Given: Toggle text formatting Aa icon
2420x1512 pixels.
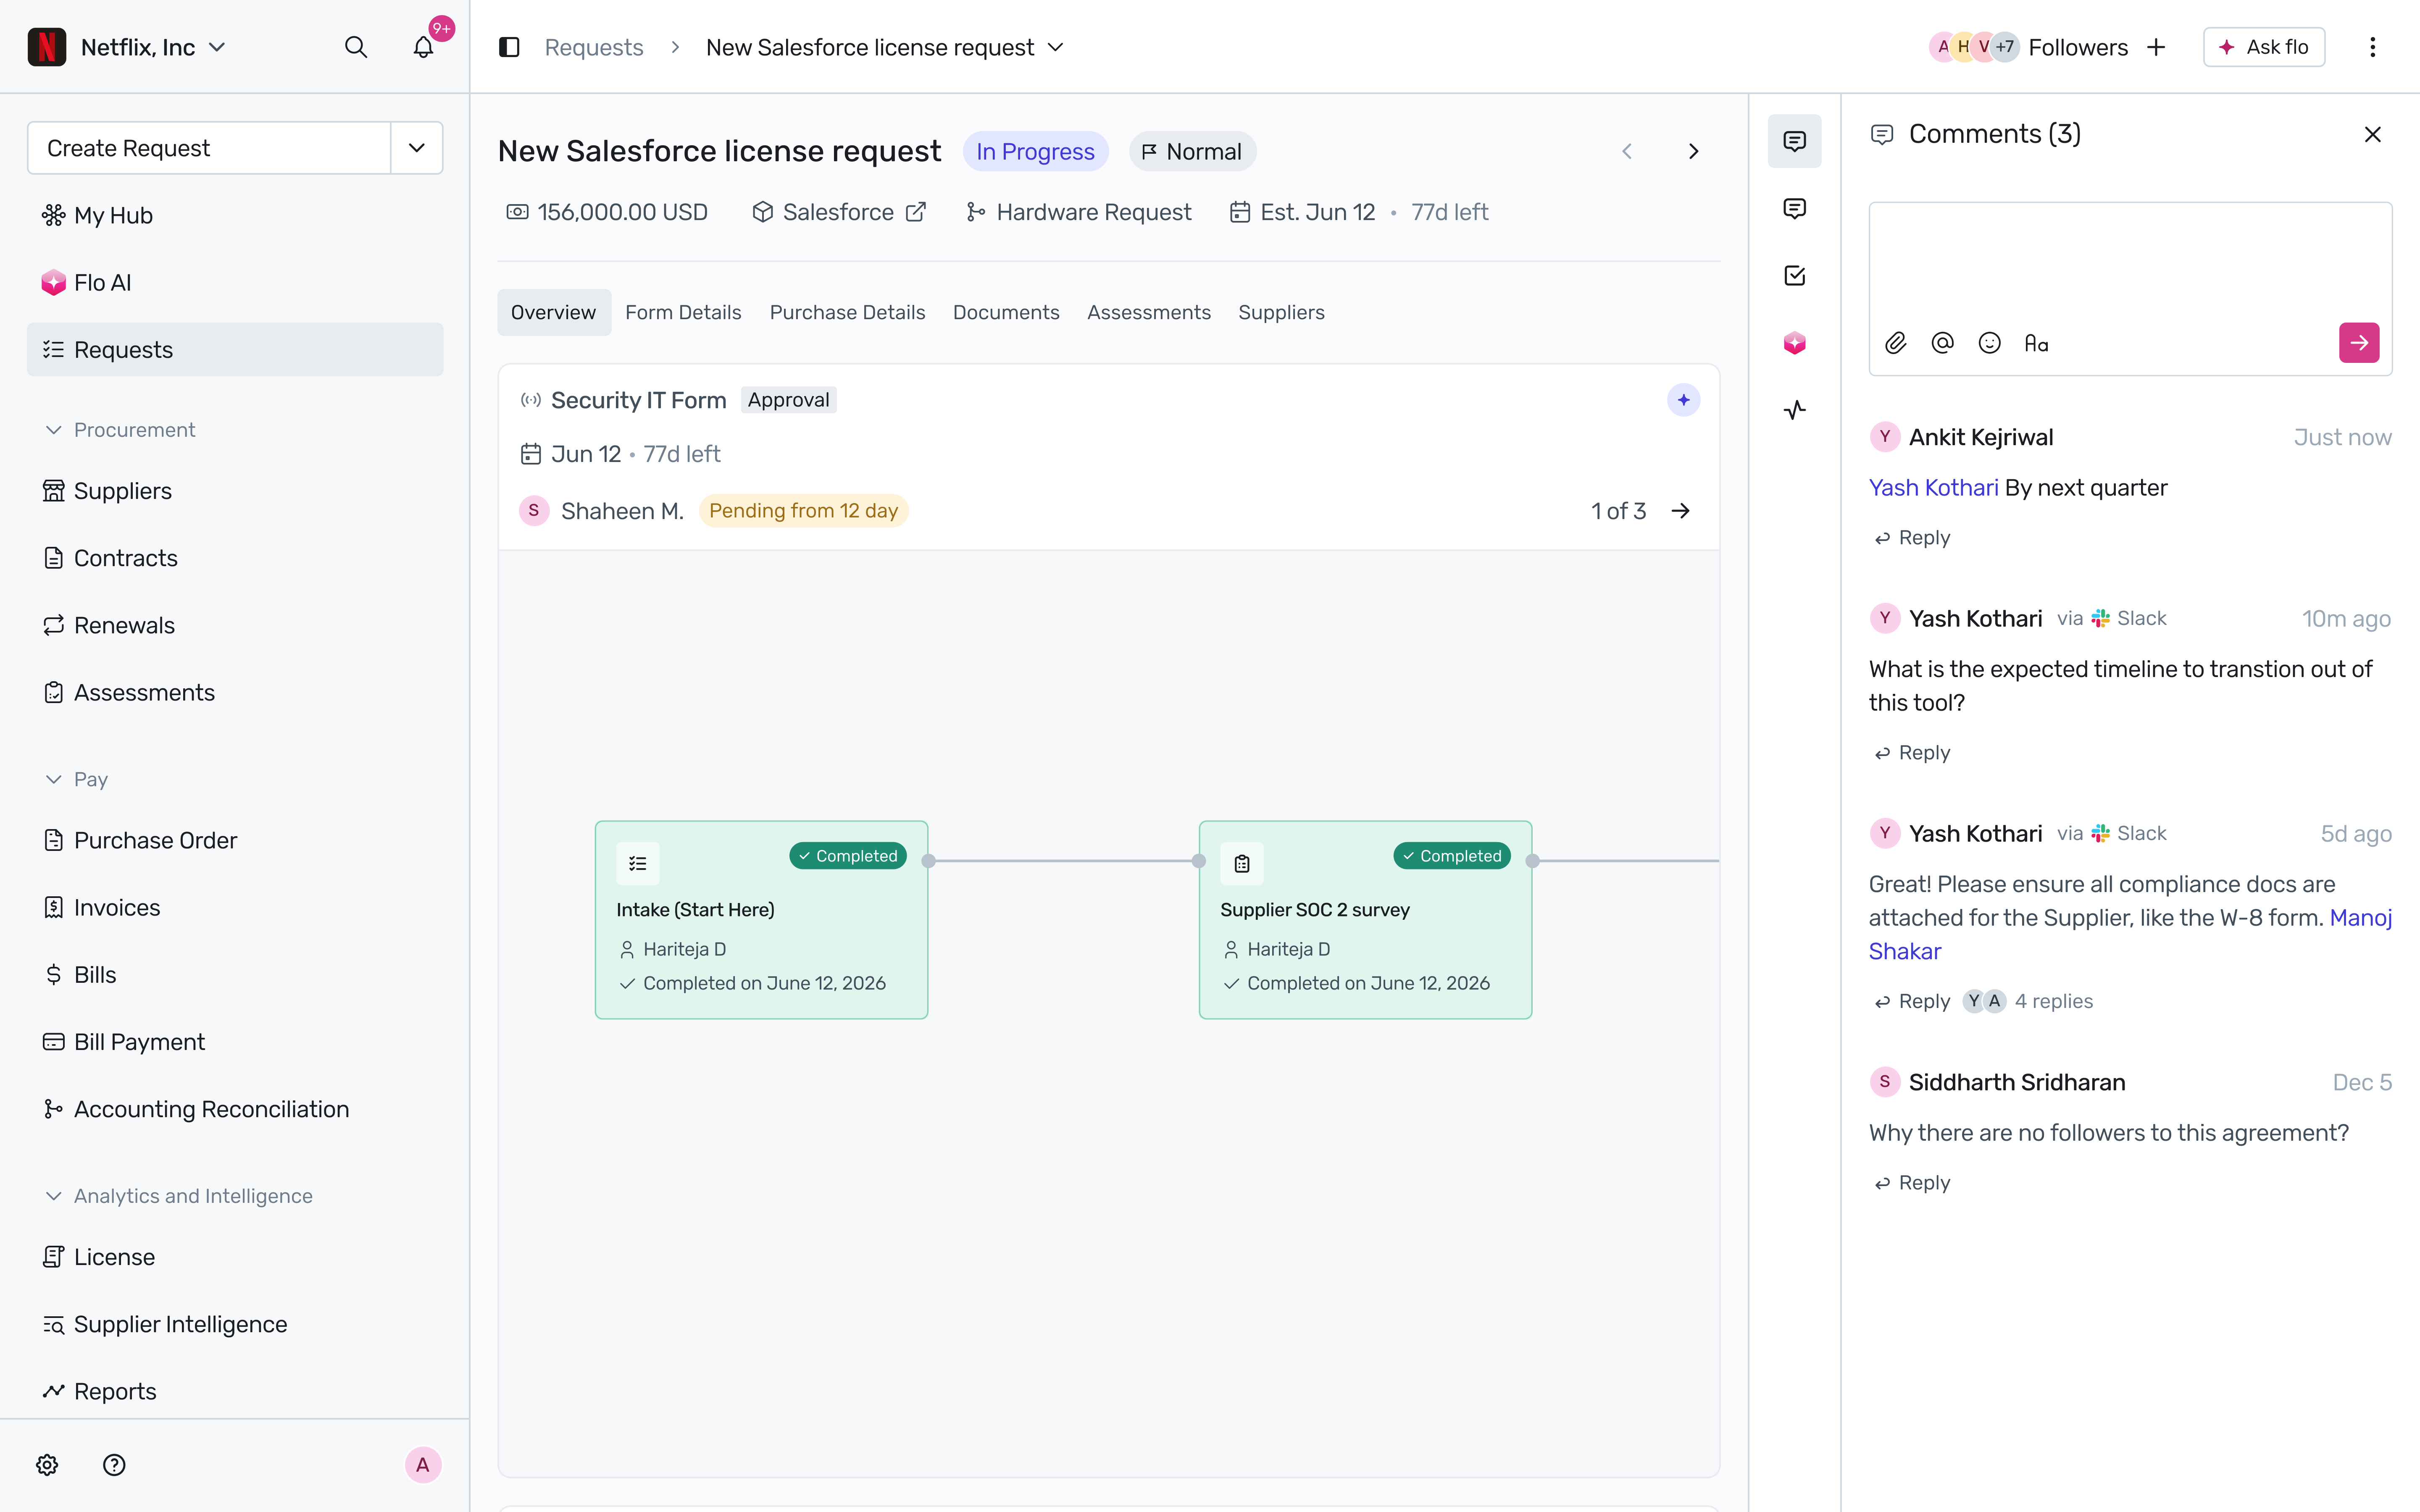Looking at the screenshot, I should tap(2036, 343).
